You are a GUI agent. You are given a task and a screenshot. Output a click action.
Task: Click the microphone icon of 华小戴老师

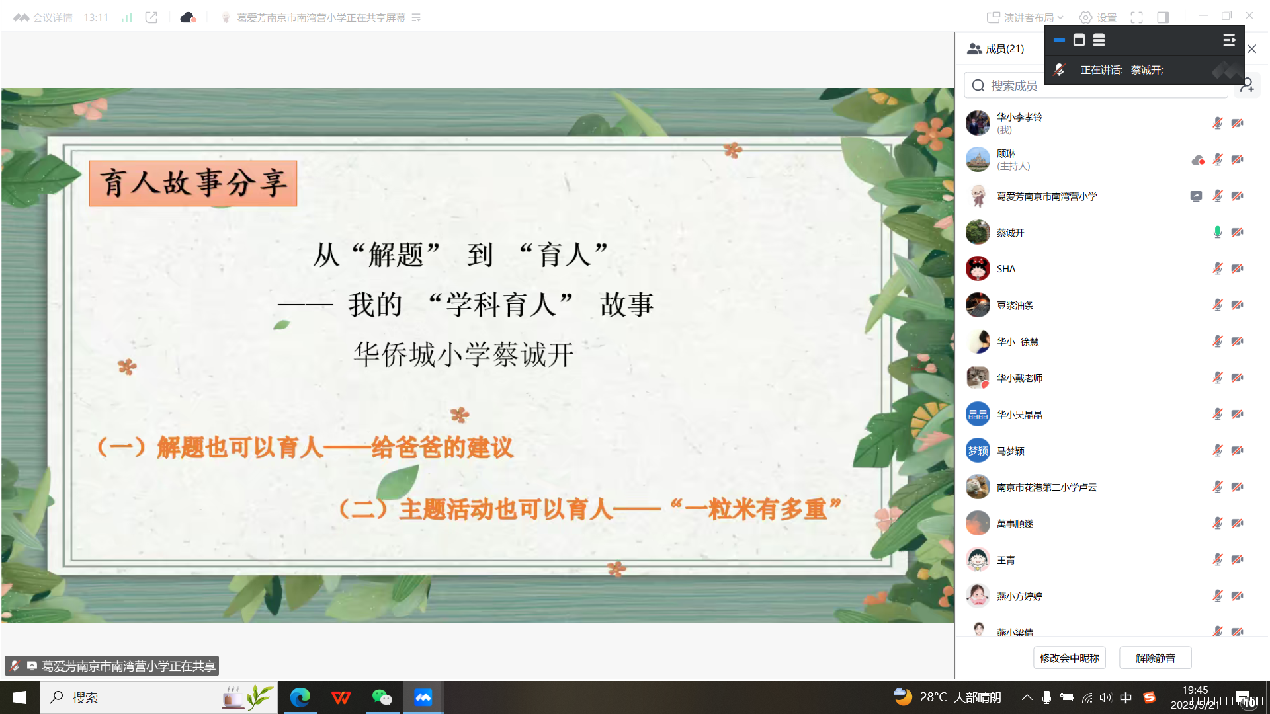pos(1217,378)
